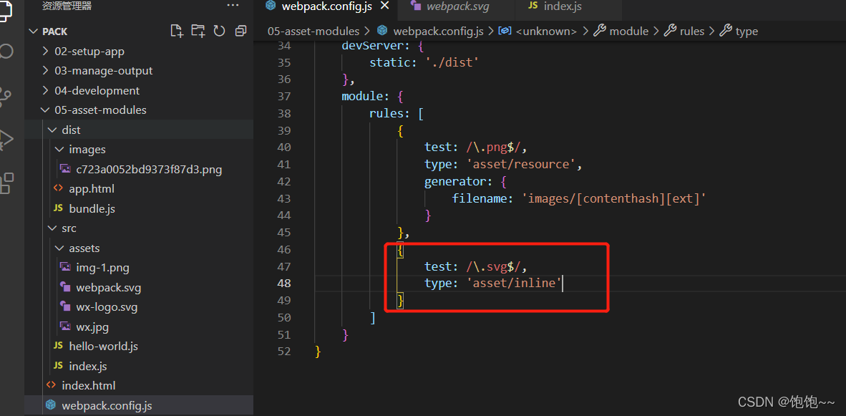Collapse all folders in the Explorer
This screenshot has width=846, height=416.
(239, 31)
